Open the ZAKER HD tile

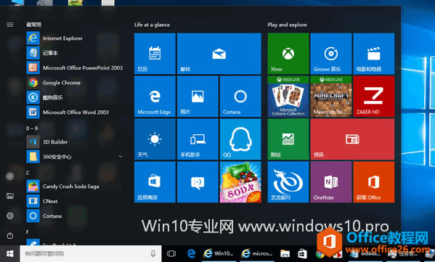pos(374,97)
